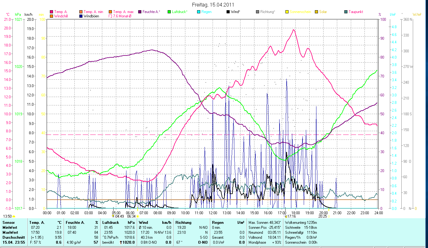Click the sunrise marker at 06:34

tap(138, 216)
